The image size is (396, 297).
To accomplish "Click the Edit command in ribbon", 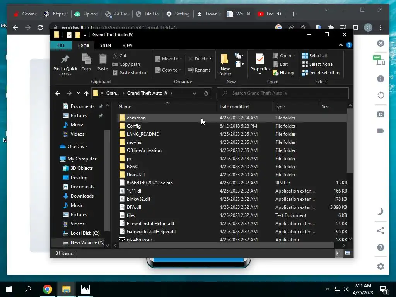I will pyautogui.click(x=280, y=64).
